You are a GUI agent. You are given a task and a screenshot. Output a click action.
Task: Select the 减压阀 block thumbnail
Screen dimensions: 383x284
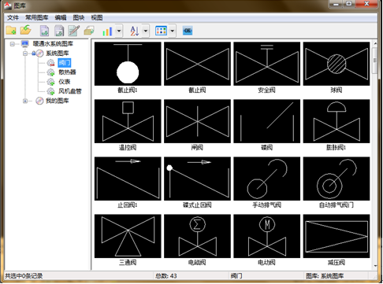337,236
